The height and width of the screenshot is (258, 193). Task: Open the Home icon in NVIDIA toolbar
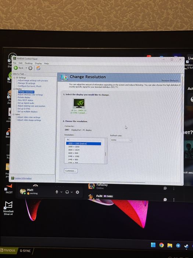[x=38, y=68]
